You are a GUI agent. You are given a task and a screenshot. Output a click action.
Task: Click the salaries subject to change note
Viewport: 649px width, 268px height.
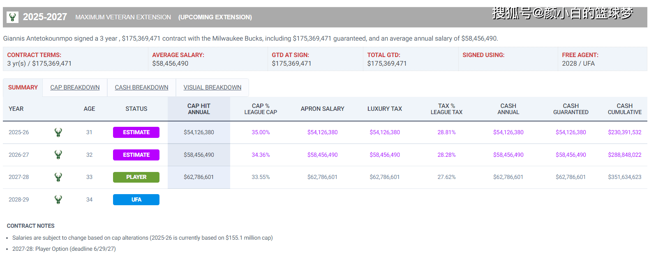(x=143, y=238)
